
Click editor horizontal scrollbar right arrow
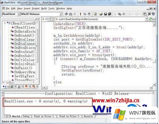[x=151, y=88]
